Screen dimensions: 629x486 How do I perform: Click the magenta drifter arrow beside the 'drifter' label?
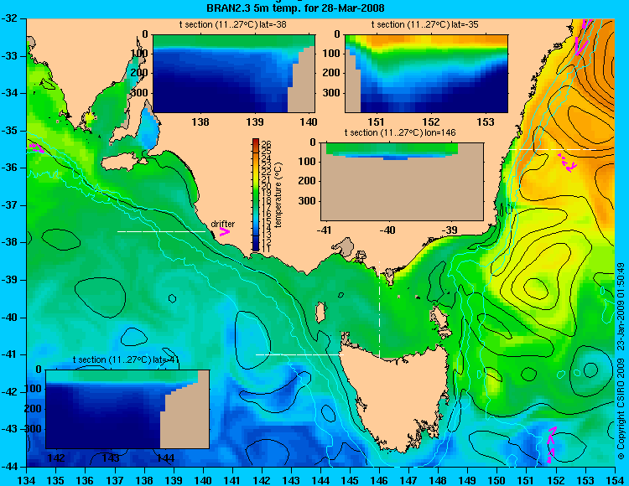pos(225,231)
